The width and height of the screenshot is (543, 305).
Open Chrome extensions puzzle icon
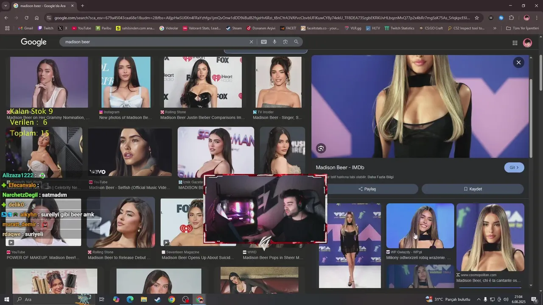(x=511, y=18)
